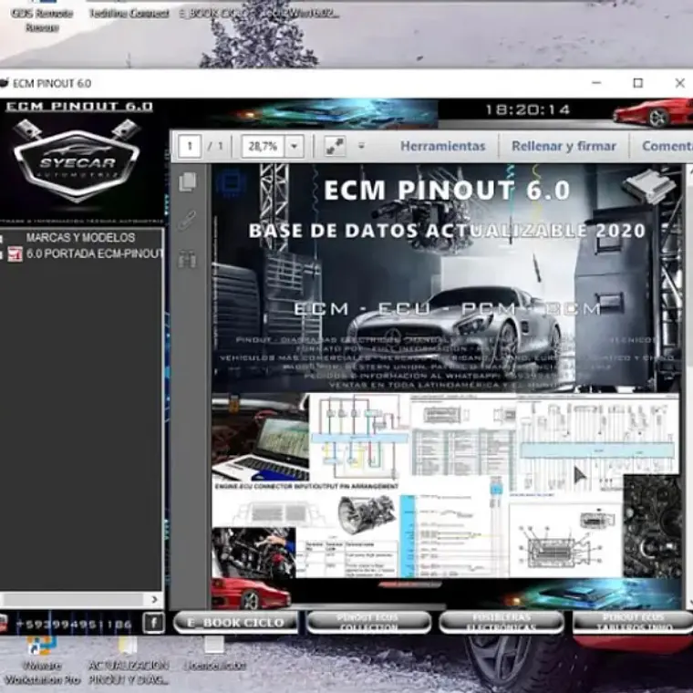The width and height of the screenshot is (693, 693).
Task: Click the Facebook icon beside phone number
Action: (x=153, y=623)
